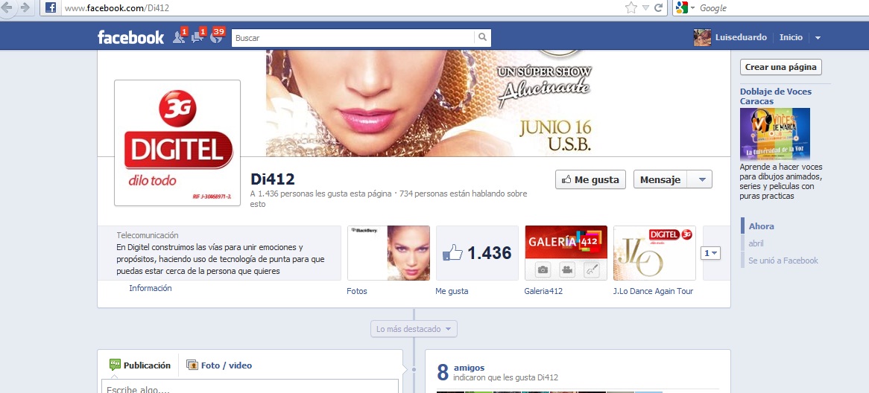This screenshot has width=869, height=393.
Task: Select the Publicación tab
Action: 140,365
